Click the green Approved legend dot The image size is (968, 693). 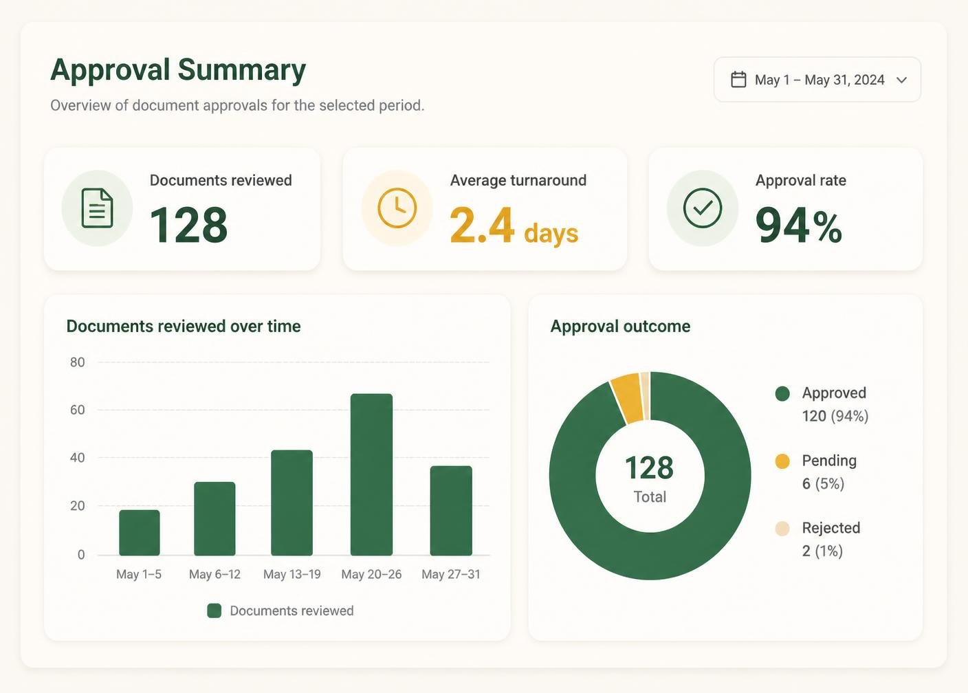click(782, 393)
